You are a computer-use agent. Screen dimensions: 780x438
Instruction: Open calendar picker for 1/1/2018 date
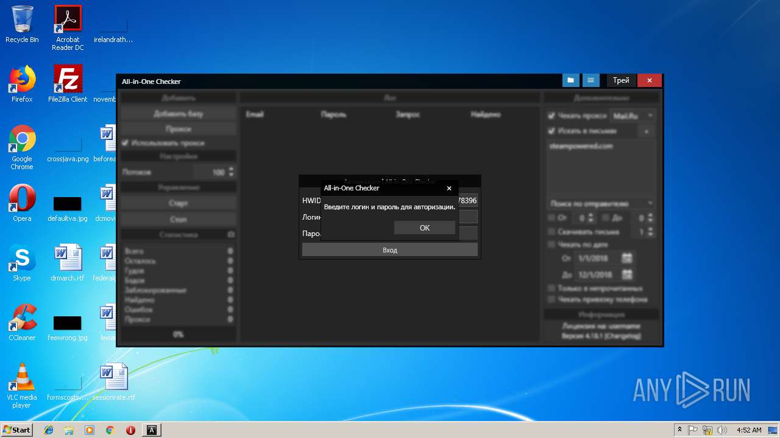pos(627,259)
